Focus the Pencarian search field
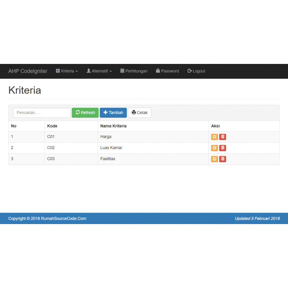 42,113
